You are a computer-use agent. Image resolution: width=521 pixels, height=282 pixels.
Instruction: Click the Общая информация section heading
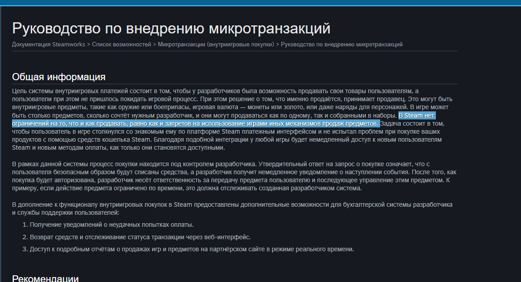59,77
